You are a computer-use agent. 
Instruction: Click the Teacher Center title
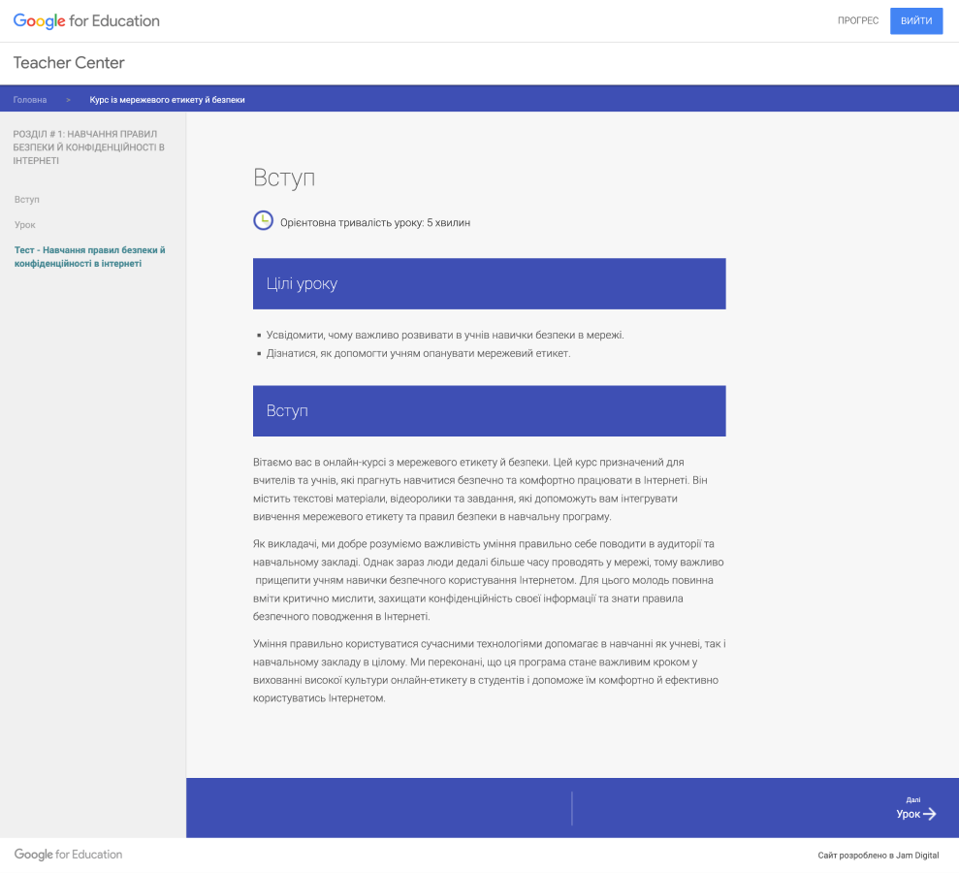pyautogui.click(x=69, y=63)
